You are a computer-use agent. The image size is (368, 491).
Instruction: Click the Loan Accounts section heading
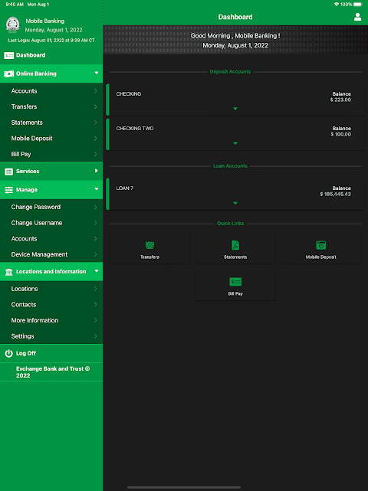[x=231, y=166]
